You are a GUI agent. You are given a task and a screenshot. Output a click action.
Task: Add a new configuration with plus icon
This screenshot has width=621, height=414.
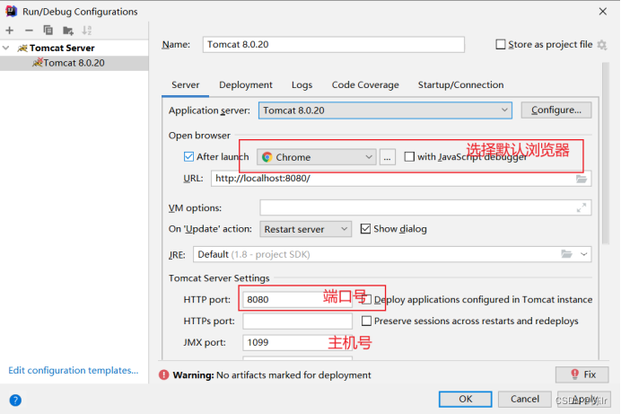[10, 31]
